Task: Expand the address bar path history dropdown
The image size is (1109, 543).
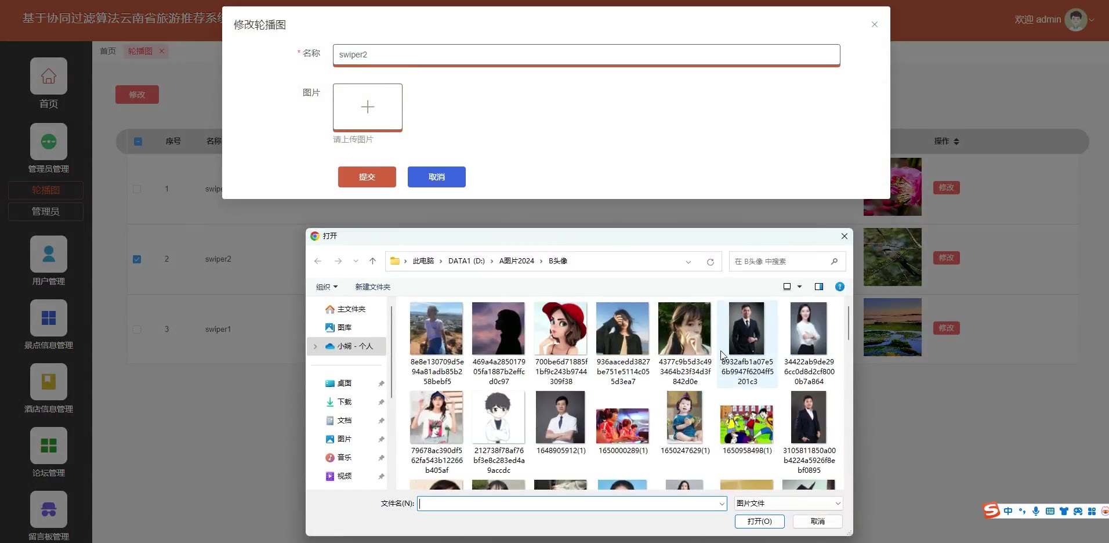Action: click(688, 262)
